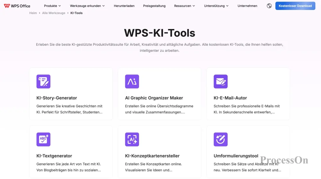Screen dimensions: 321x179
Task: Expand the Unterstützung dropdown
Action: (x=216, y=6)
